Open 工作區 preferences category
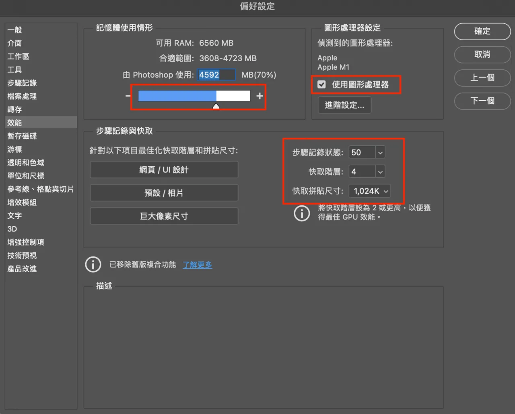The width and height of the screenshot is (515, 414). point(41,56)
